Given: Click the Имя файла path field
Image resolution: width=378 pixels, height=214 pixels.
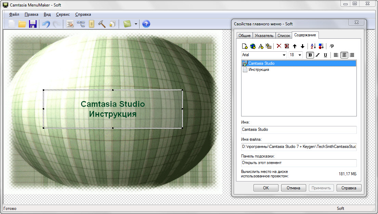Looking at the screenshot, I should pyautogui.click(x=299, y=147).
